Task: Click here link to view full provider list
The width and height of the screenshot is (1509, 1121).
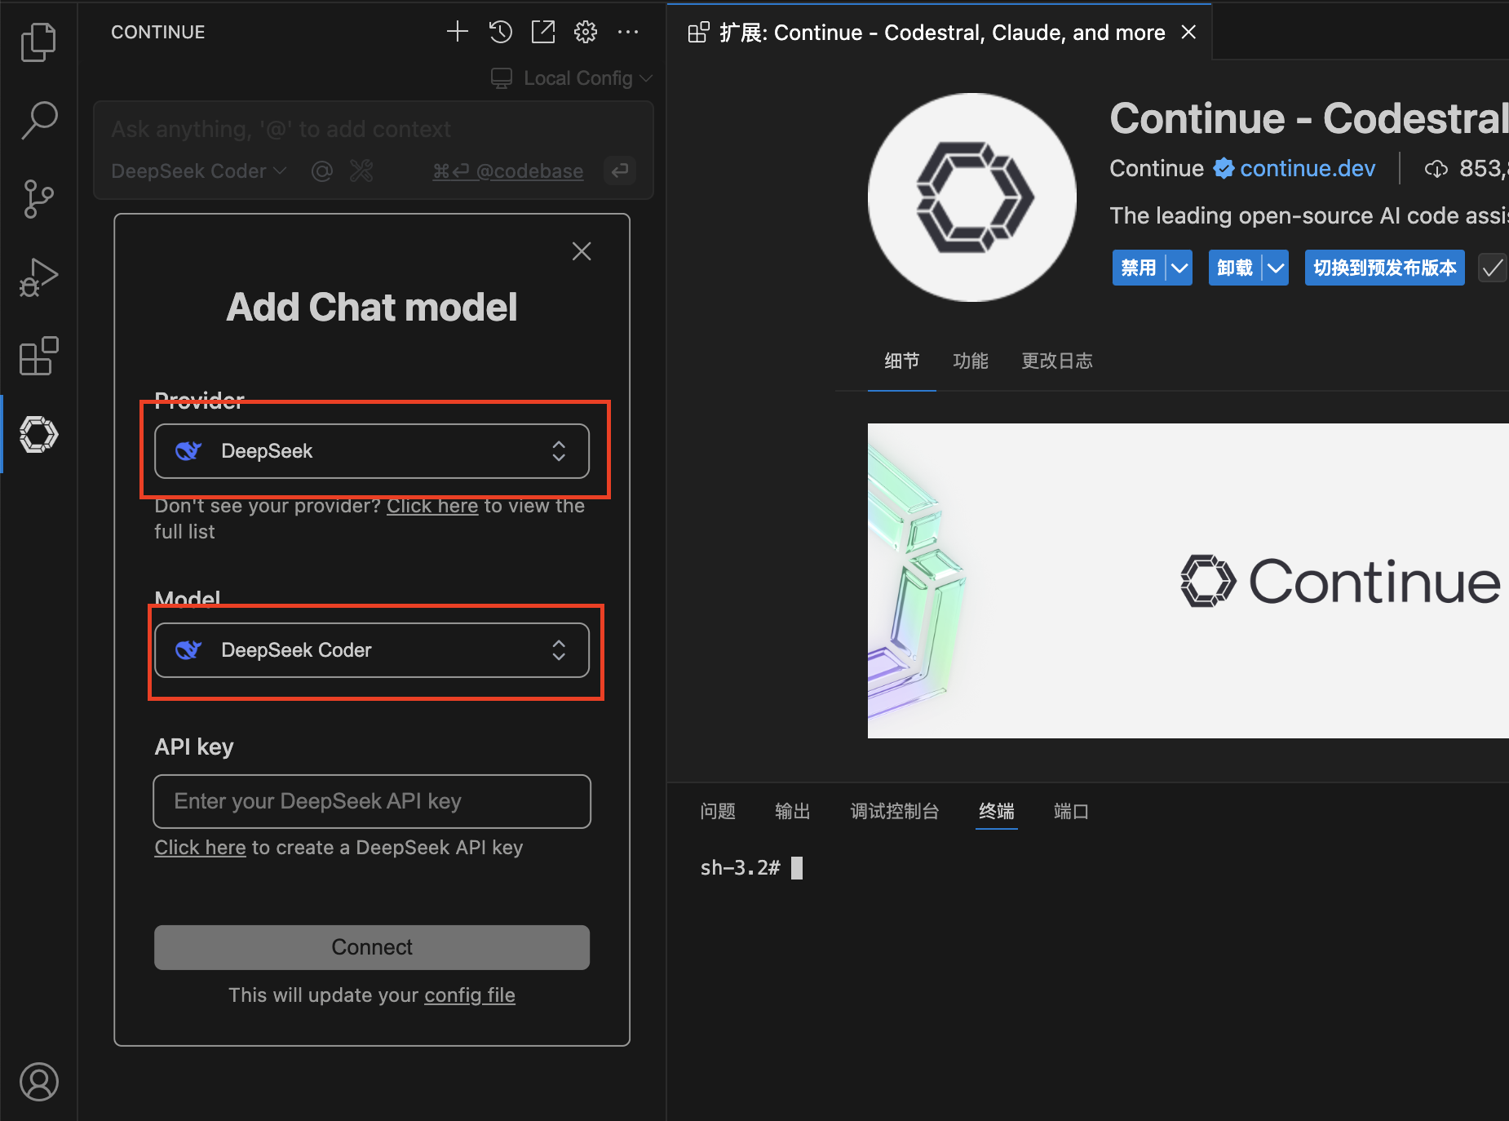Action: (x=432, y=506)
